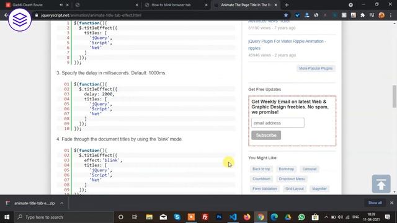397x223 pixels.
Task: Open File Explorer from the taskbar
Action: coord(149,217)
